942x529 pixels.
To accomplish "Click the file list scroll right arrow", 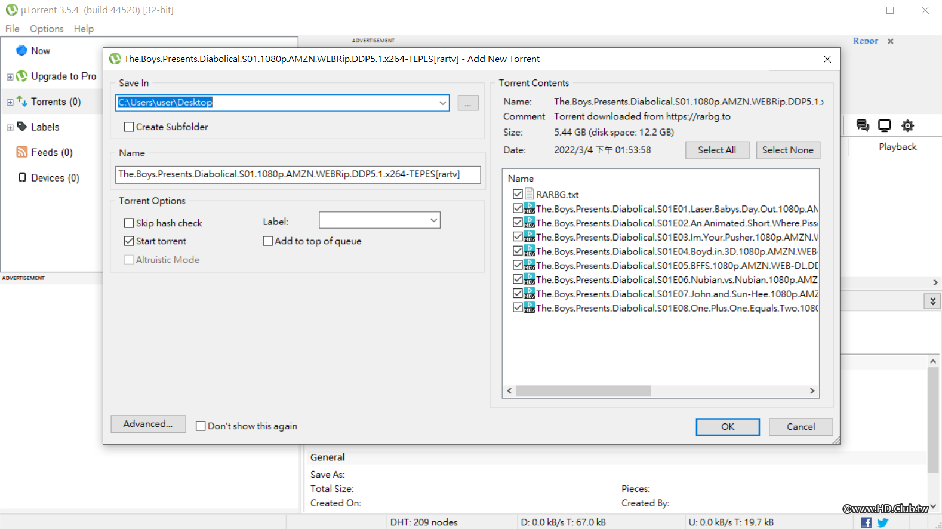I will pyautogui.click(x=812, y=391).
